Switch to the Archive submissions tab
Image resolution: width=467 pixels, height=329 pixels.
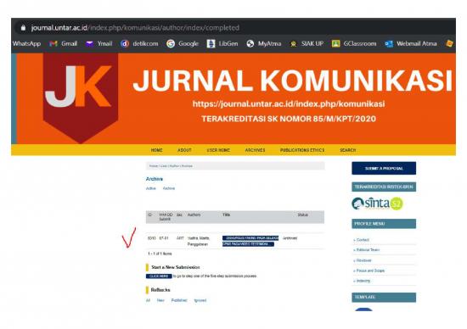pos(169,188)
